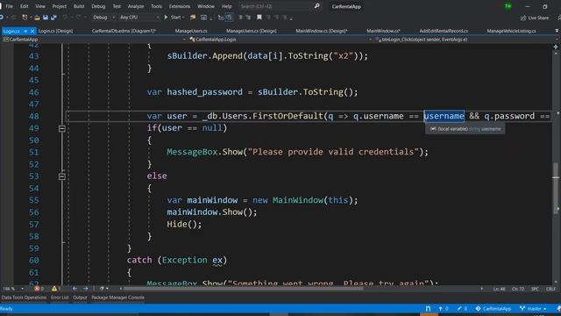Click the Decrease indent icon
The width and height of the screenshot is (561, 316).
point(240,18)
